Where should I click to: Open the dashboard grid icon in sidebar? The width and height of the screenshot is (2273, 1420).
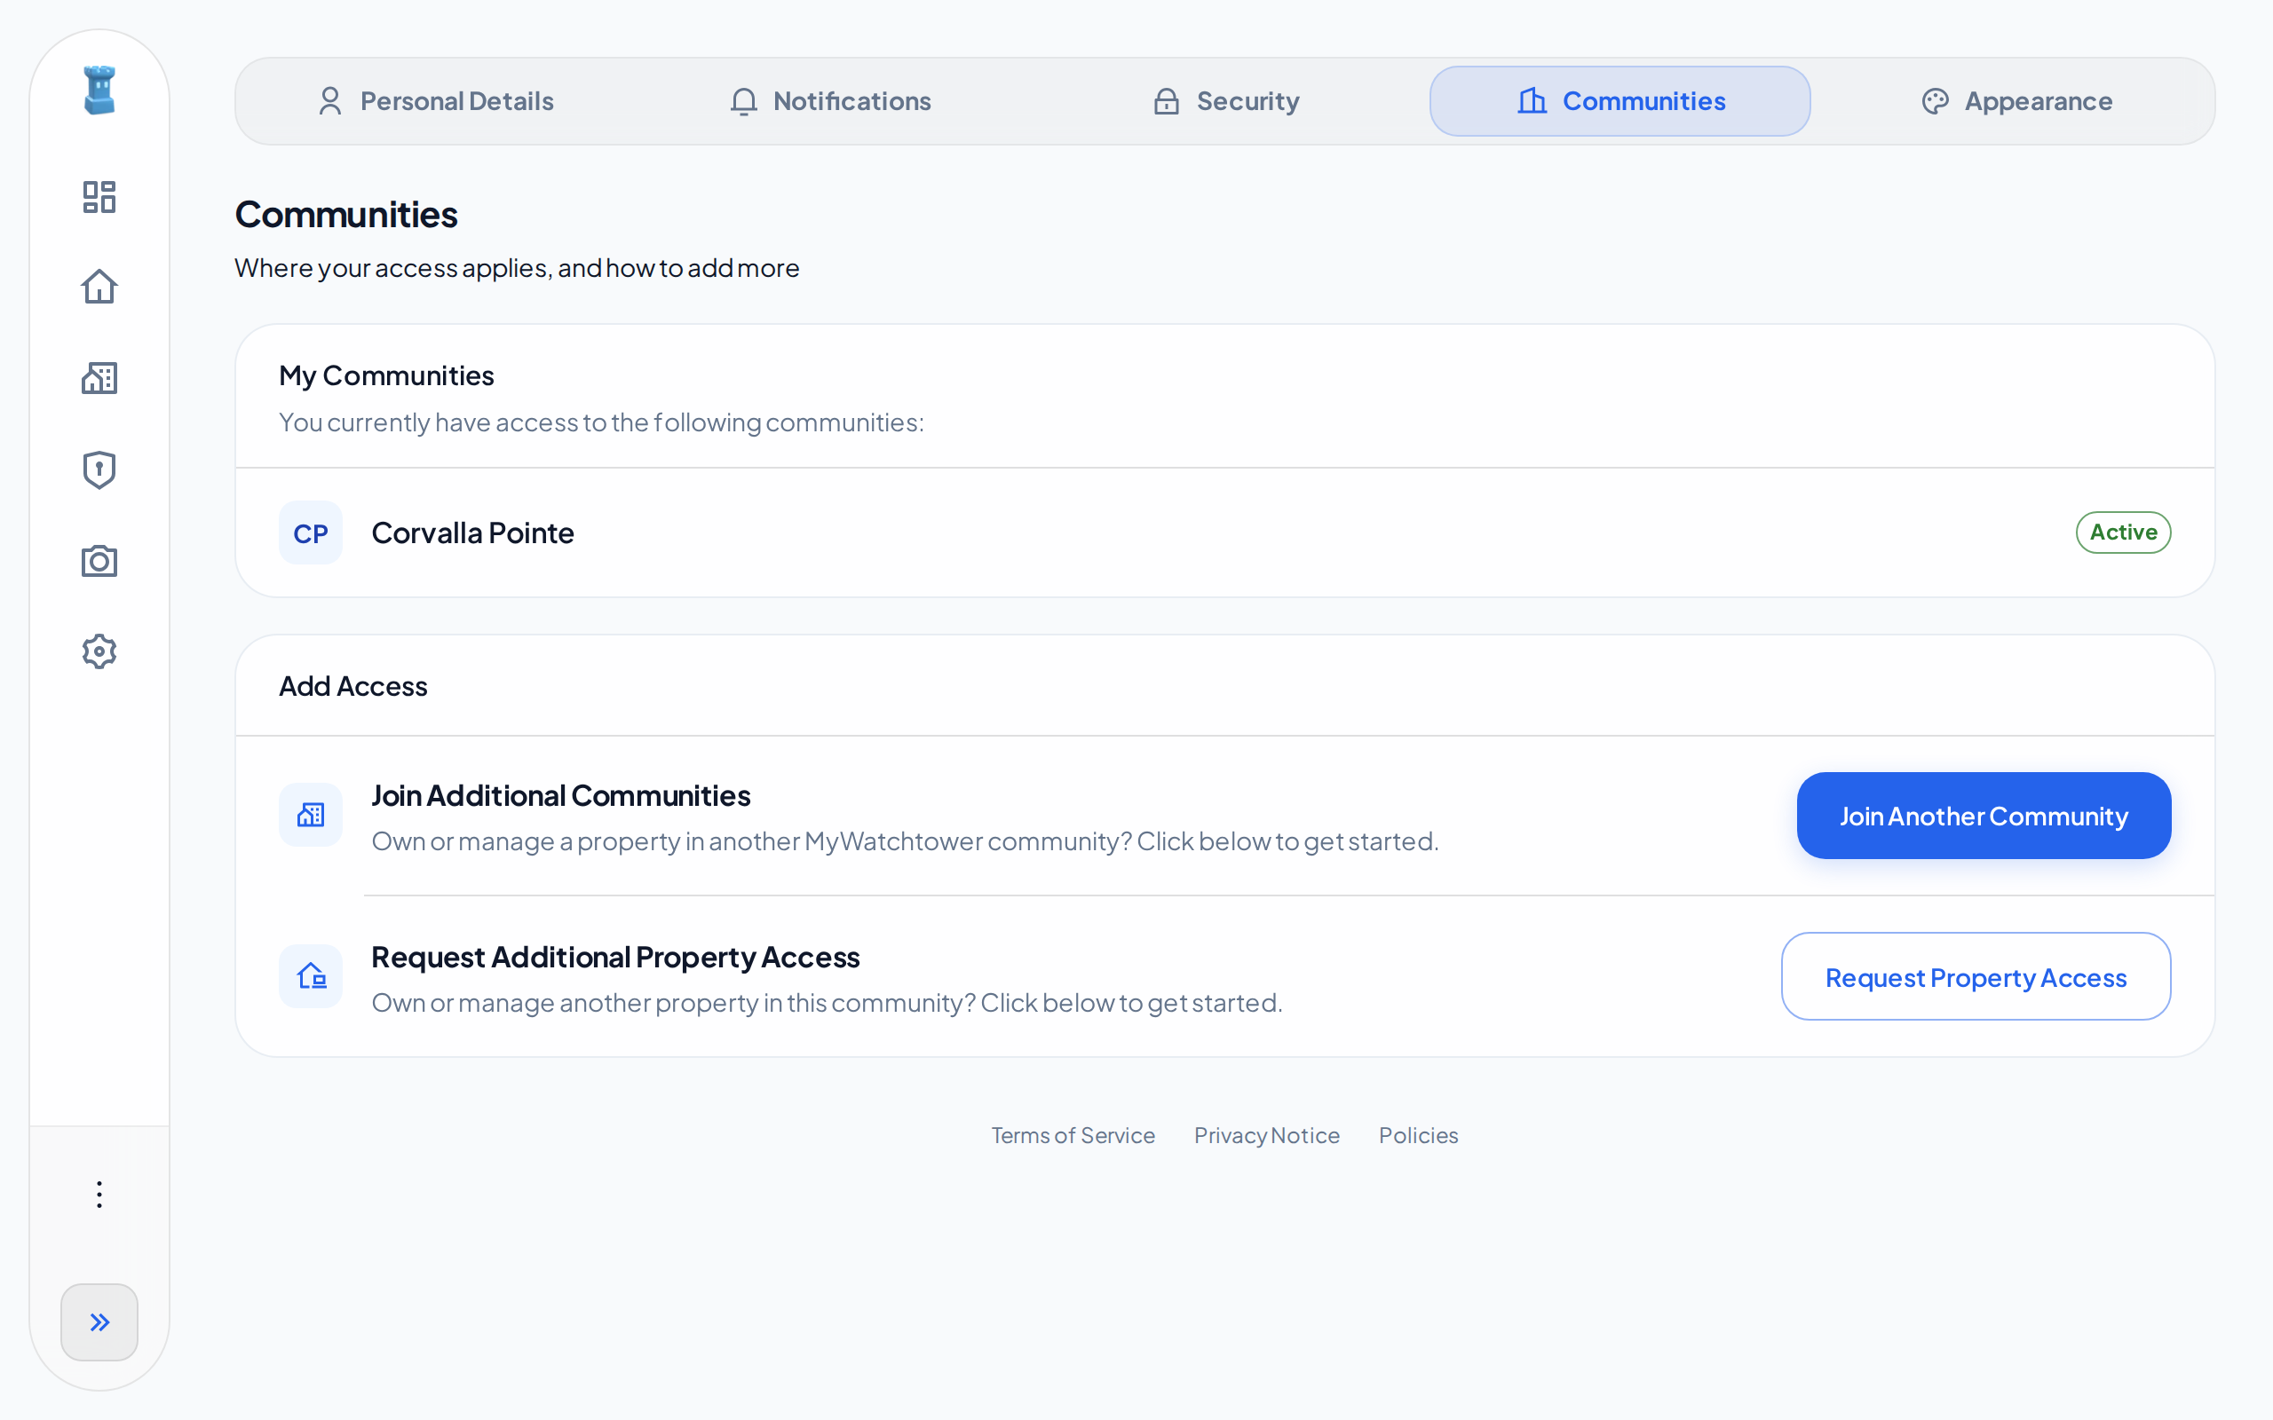coord(99,197)
